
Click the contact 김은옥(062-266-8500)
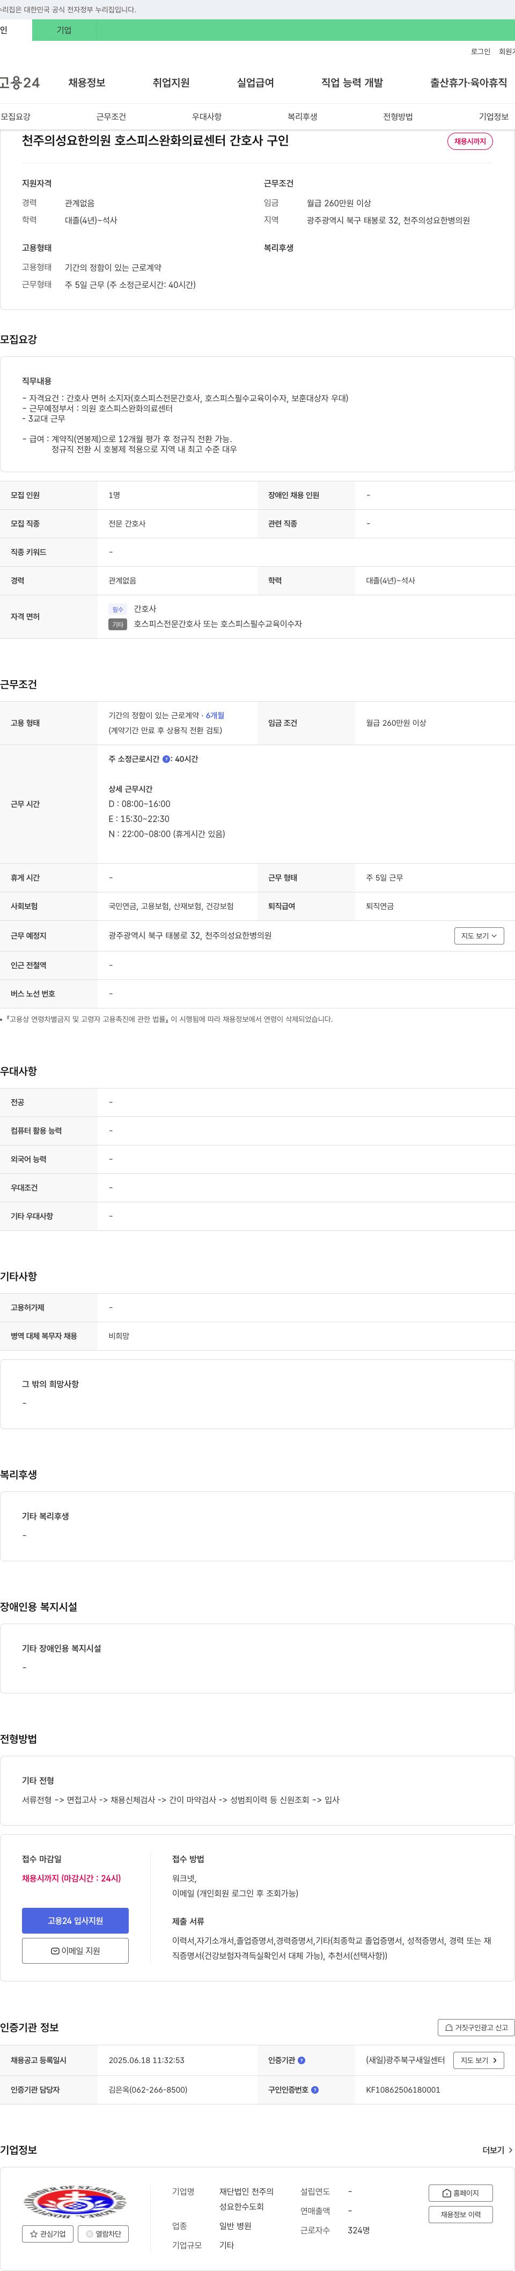point(148,2089)
